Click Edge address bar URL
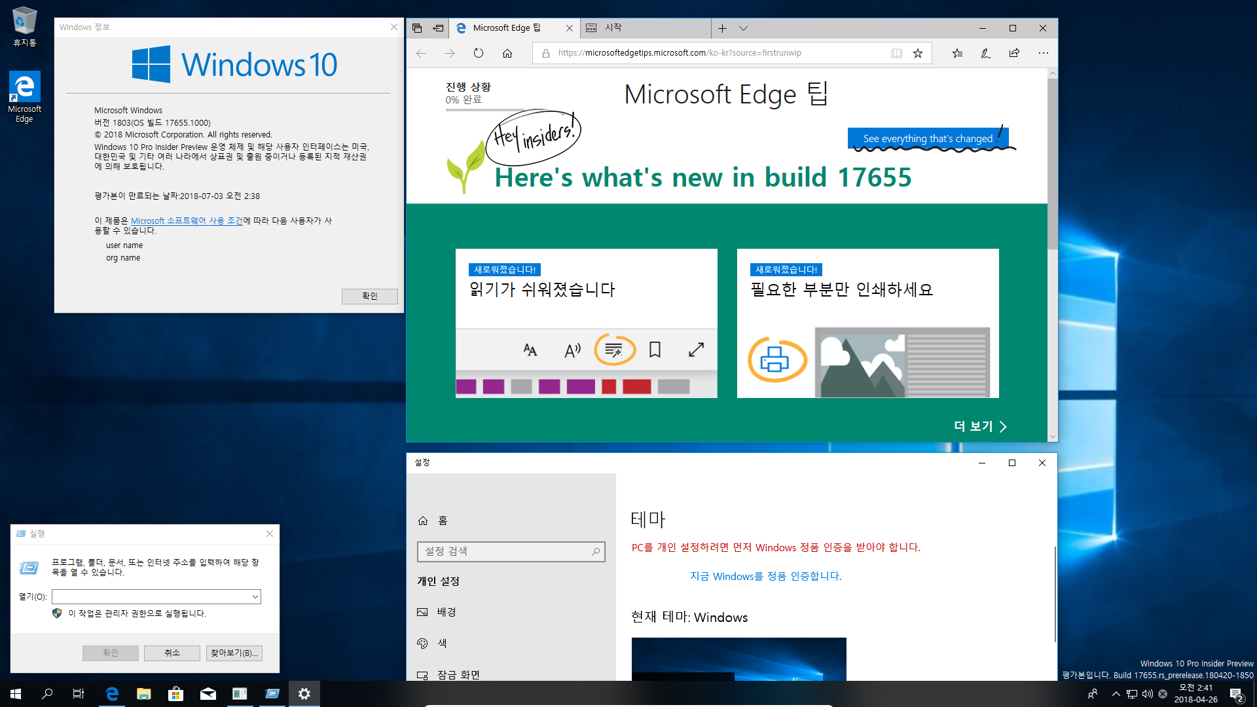This screenshot has width=1257, height=707. [x=679, y=53]
